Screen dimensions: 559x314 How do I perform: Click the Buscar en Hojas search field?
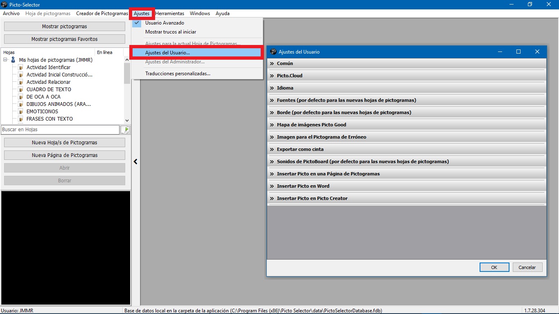[x=60, y=130]
